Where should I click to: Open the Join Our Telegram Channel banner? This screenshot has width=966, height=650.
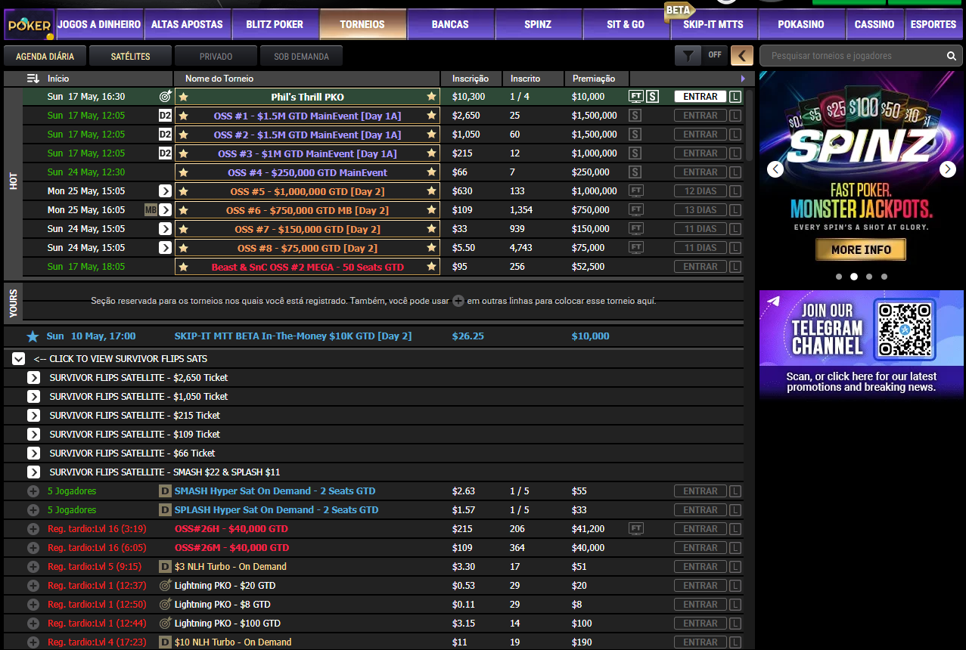click(x=862, y=345)
